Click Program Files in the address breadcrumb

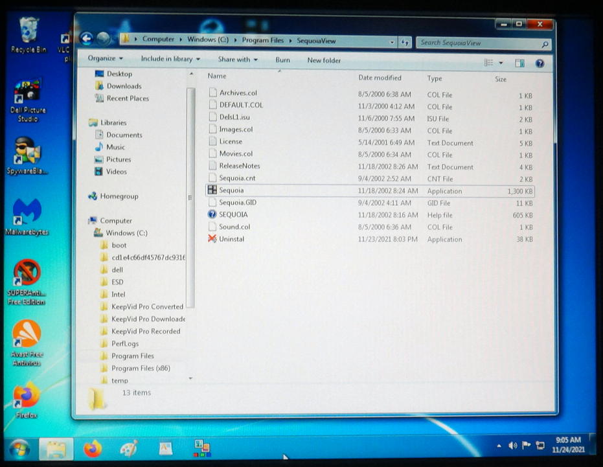263,40
